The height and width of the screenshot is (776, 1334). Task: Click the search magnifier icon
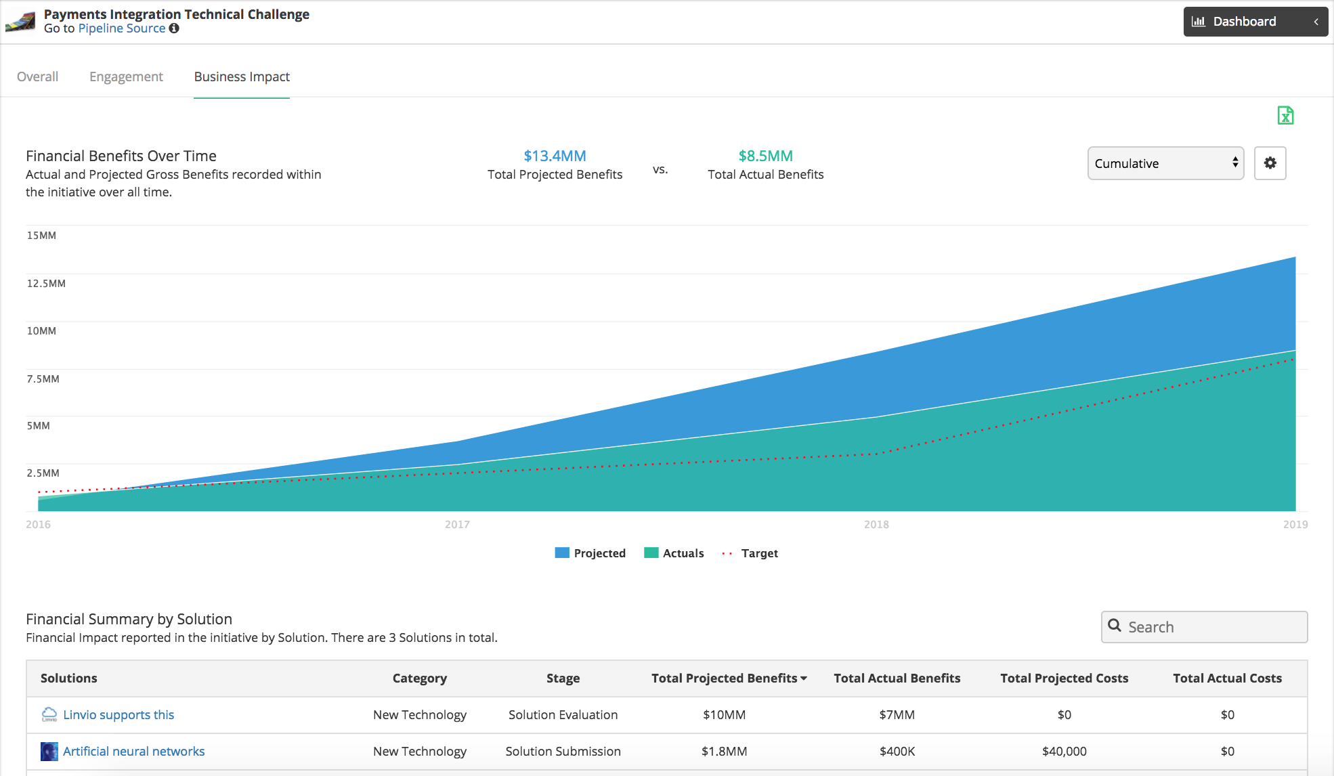point(1114,626)
